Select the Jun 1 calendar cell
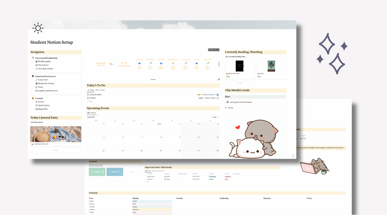 pyautogui.click(x=153, y=128)
